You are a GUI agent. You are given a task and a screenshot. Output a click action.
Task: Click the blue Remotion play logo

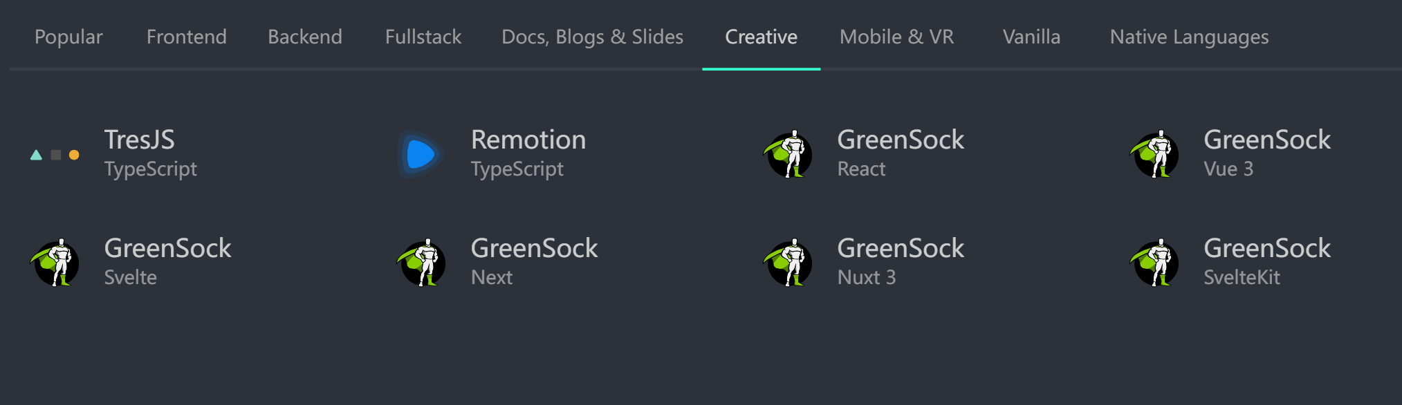[421, 155]
